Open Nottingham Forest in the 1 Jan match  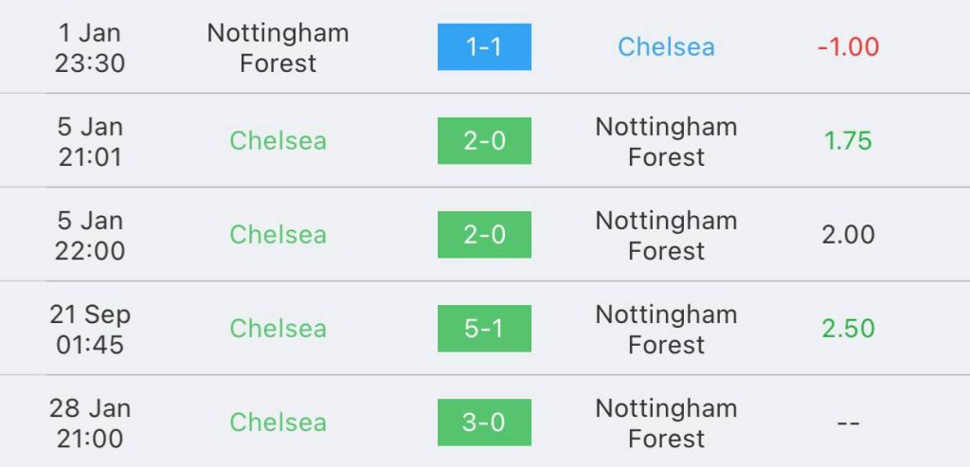[278, 47]
